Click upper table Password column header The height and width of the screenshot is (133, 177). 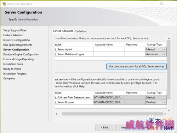click(135, 44)
